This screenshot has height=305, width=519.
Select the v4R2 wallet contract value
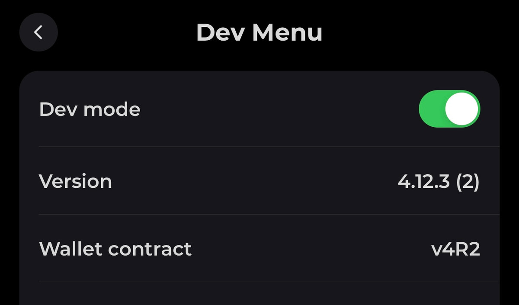tap(455, 249)
